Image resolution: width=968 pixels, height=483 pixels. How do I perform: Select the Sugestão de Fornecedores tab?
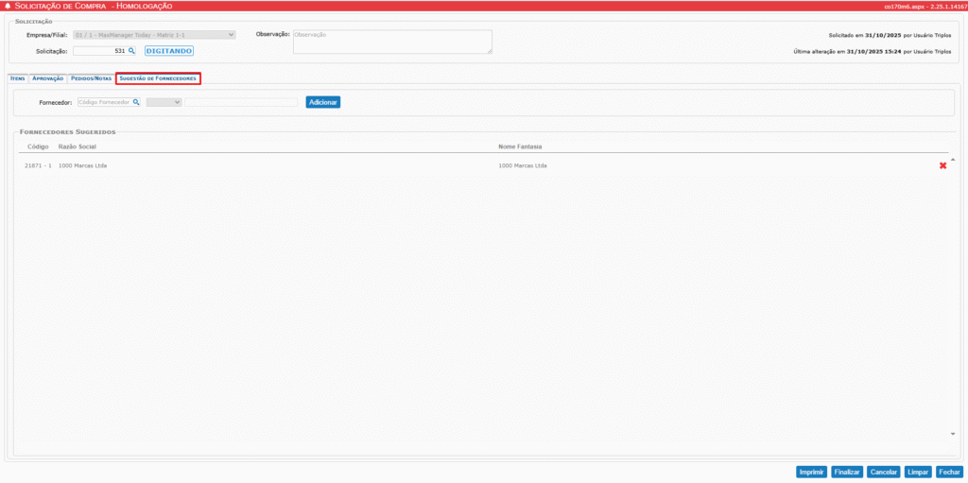(158, 78)
